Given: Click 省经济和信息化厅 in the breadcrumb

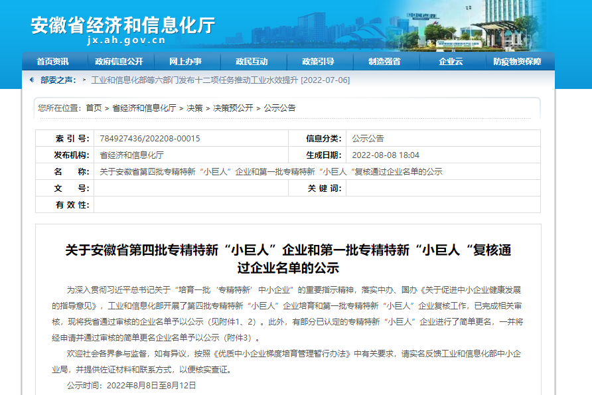Looking at the screenshot, I should coord(144,108).
